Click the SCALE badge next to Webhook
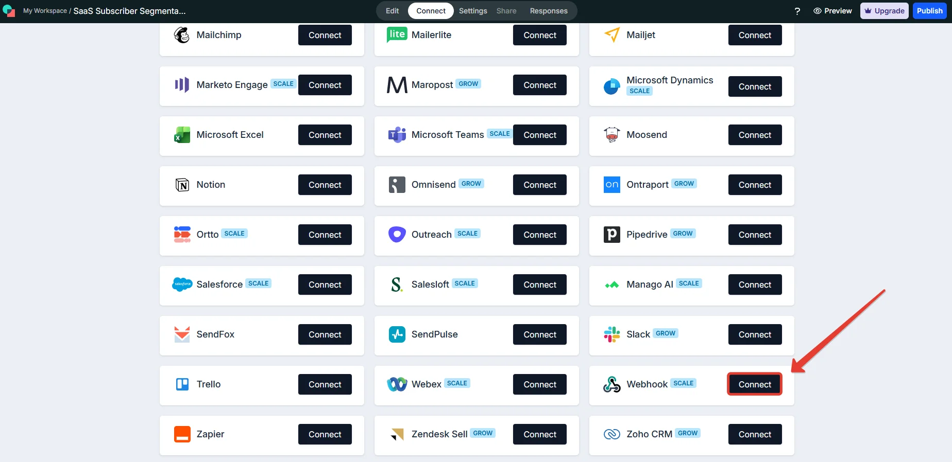The image size is (952, 462). [x=684, y=383]
